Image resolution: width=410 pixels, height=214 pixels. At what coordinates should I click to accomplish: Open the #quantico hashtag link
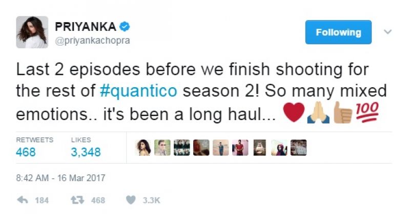[138, 91]
